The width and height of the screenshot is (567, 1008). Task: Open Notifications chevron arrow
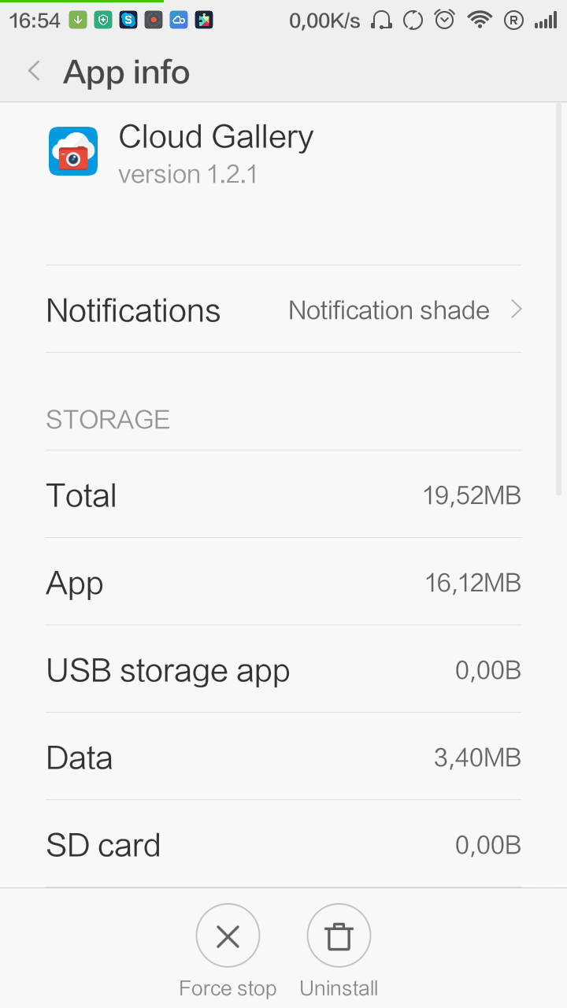[517, 309]
